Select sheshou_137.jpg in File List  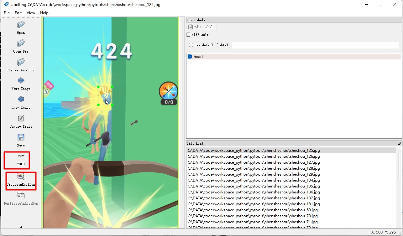click(291, 198)
